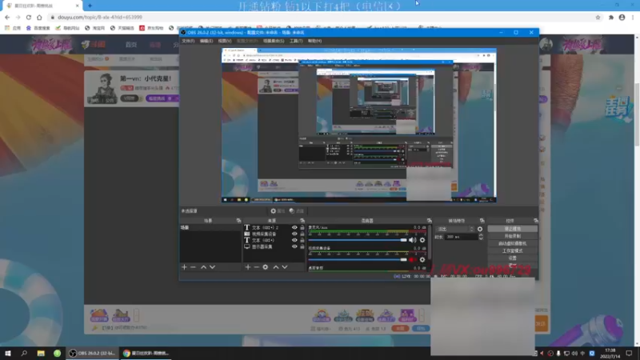This screenshot has width=640, height=360.
Task: Hide the 文本 (GDI+) source
Action: click(294, 240)
